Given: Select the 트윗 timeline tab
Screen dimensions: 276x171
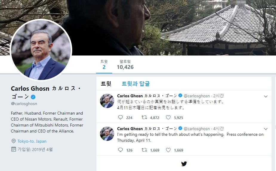Looking at the screenshot, I should [106, 84].
